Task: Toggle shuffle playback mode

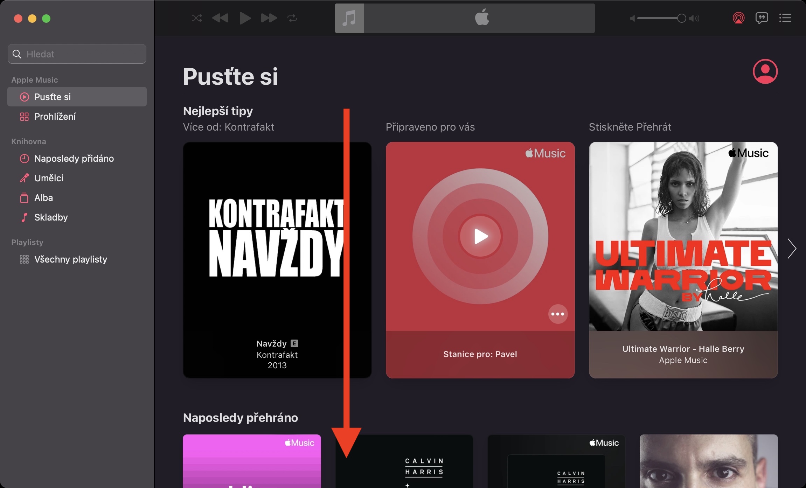Action: click(x=197, y=18)
